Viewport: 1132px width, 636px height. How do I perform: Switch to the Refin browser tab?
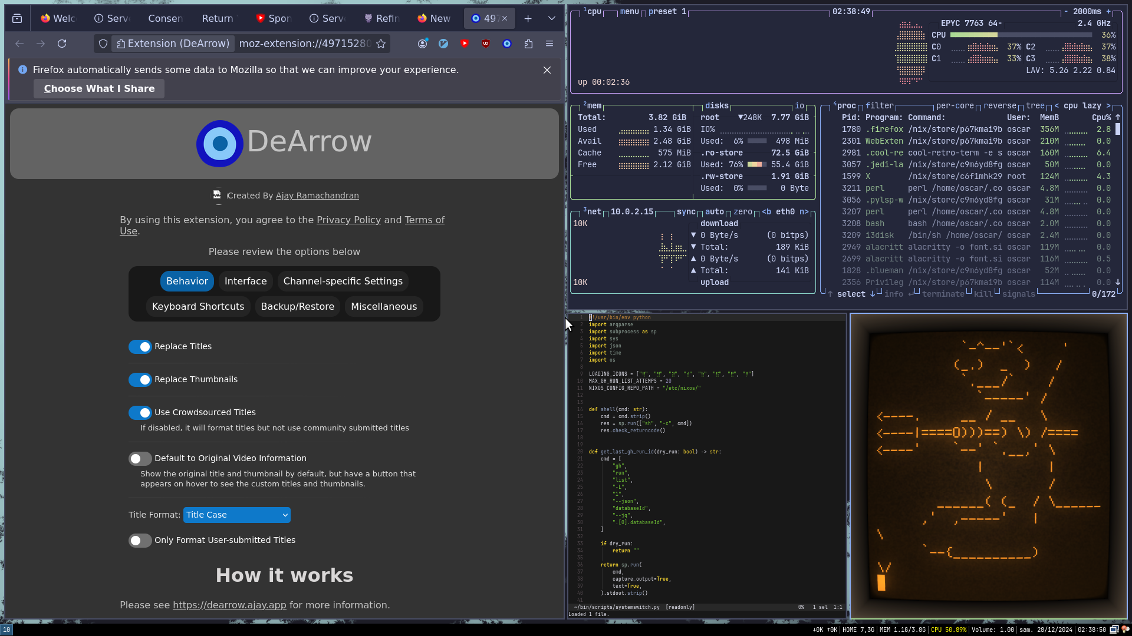tap(381, 18)
